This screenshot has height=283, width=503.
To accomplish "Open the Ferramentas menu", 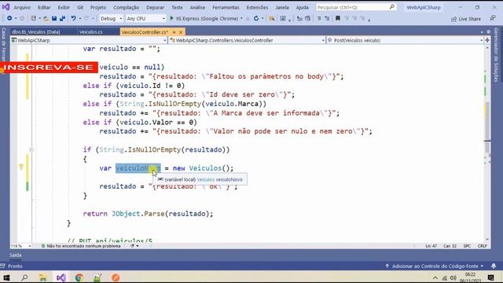I will tap(226, 7).
